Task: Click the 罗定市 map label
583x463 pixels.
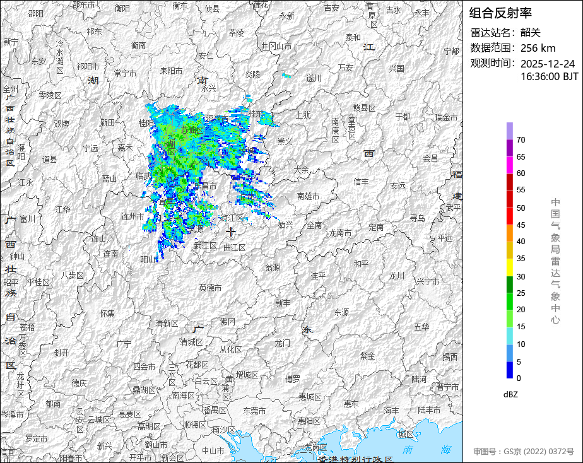Action: tap(36, 439)
